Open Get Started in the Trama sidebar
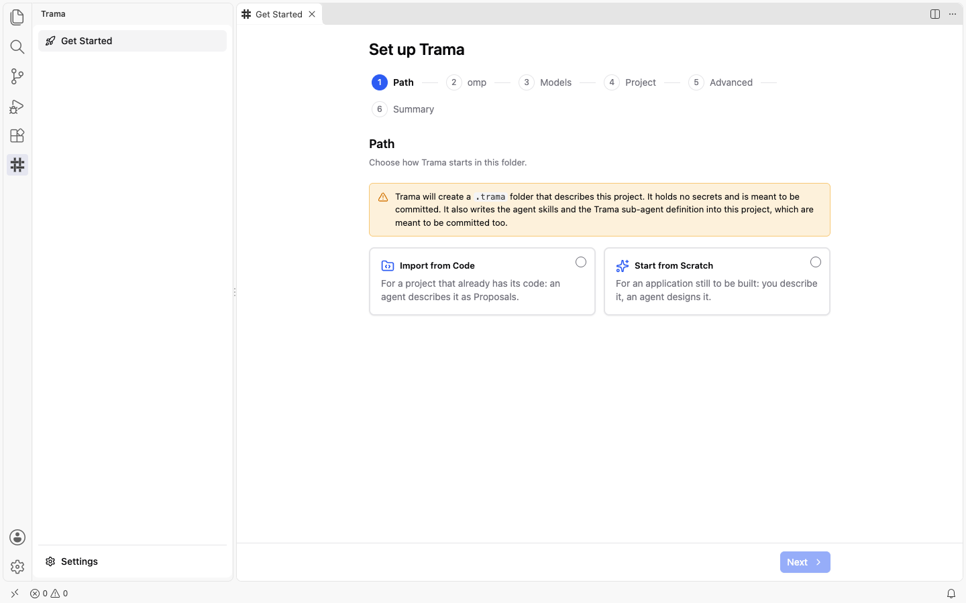This screenshot has width=966, height=603. click(x=132, y=41)
